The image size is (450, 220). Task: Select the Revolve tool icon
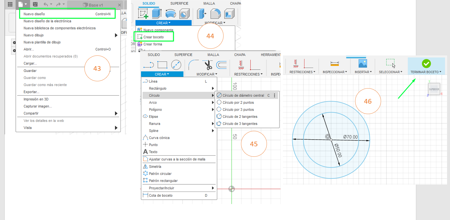[x=170, y=14]
